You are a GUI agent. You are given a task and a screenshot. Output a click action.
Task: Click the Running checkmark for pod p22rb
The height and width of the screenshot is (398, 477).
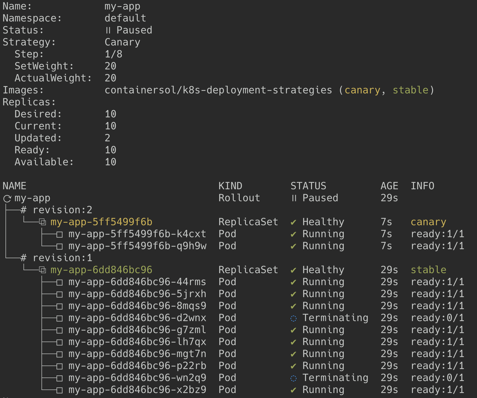pos(293,366)
